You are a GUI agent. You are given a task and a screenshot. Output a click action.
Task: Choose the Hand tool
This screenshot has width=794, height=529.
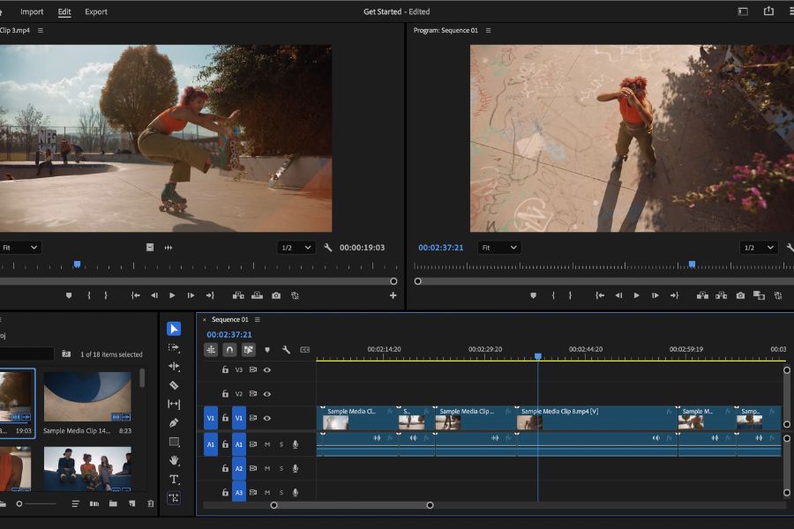tap(174, 460)
